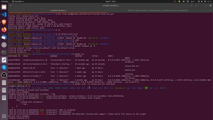Click the 'PORTS' column header
Screen dimensions: 213x120
pos(110,56)
